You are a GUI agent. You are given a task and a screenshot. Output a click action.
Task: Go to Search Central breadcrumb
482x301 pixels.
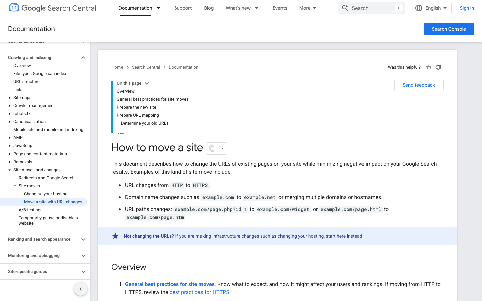pos(146,67)
